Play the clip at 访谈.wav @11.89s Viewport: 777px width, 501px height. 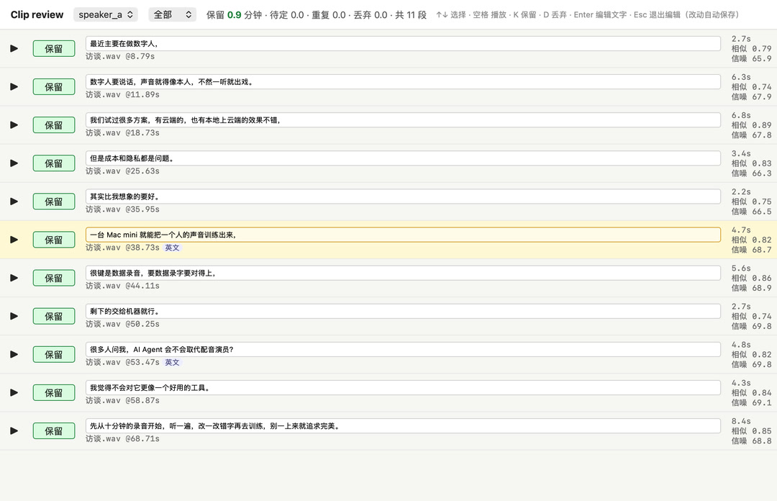click(x=14, y=87)
